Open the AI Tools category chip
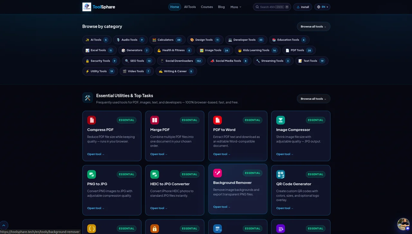The height and width of the screenshot is (234, 412). click(97, 40)
